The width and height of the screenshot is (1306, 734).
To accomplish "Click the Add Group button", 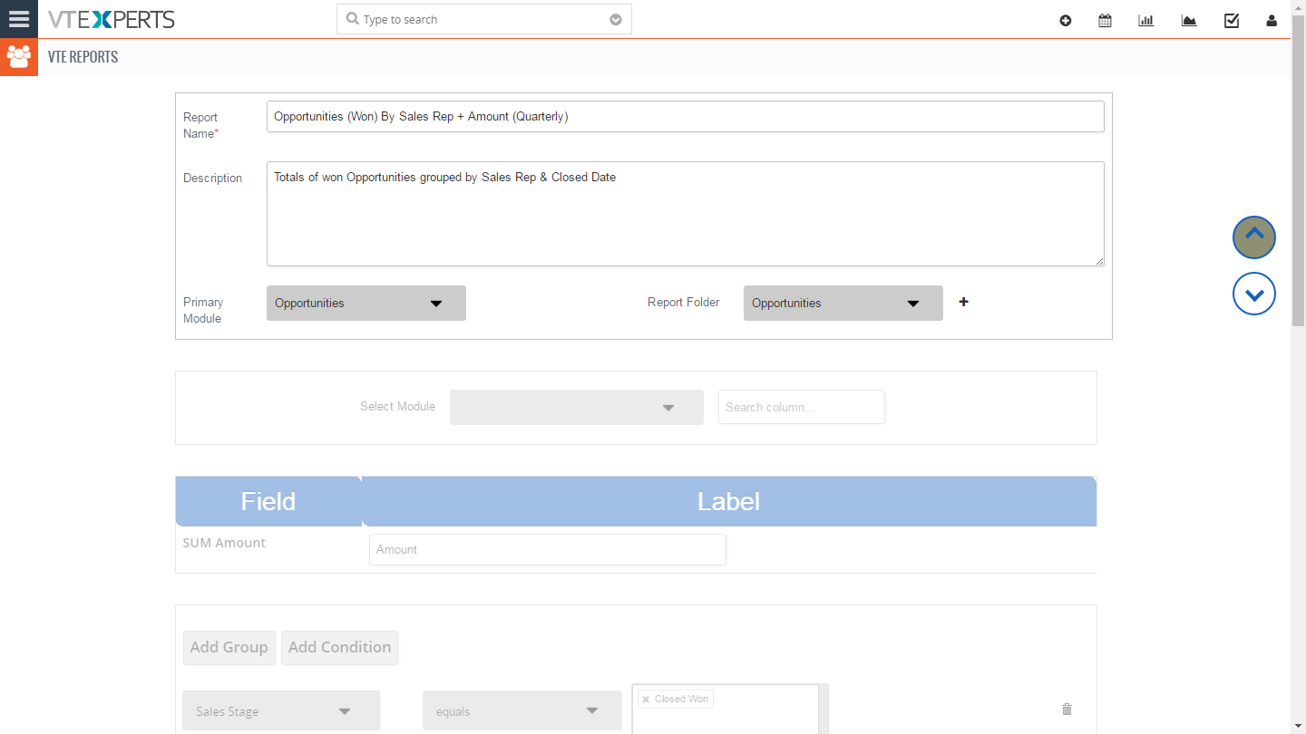I will [229, 648].
